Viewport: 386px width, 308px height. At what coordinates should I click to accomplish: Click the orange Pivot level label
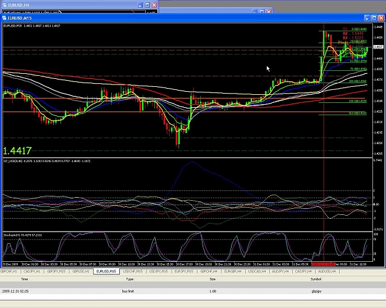coord(343,43)
